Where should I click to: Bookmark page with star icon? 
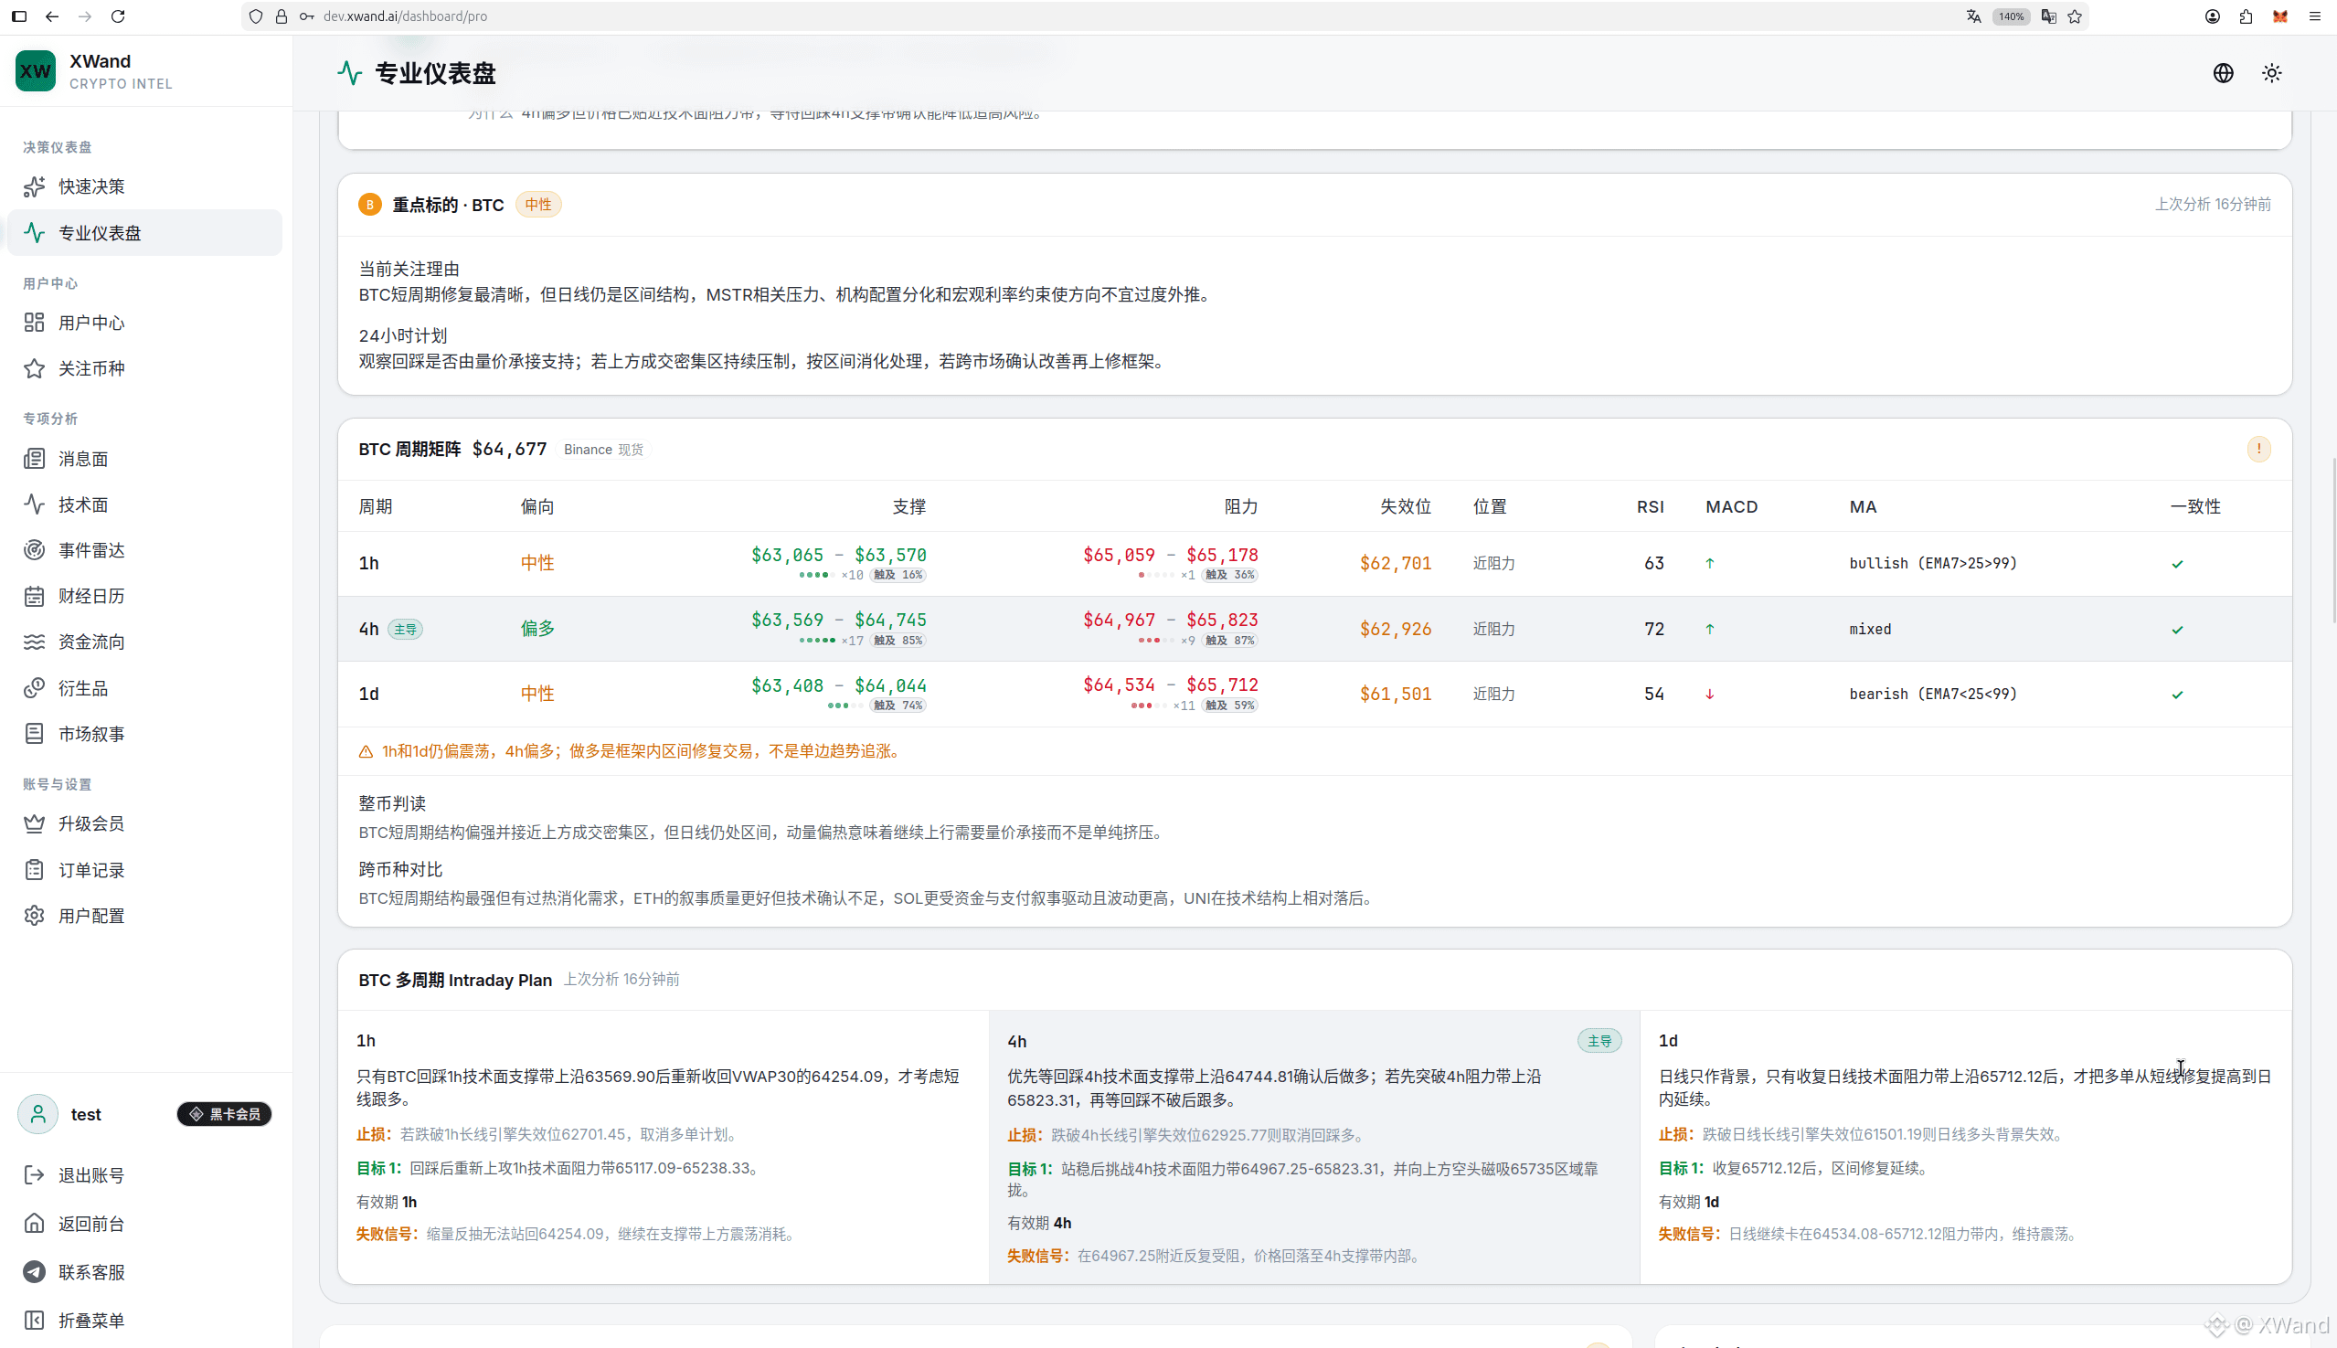coord(2075,16)
